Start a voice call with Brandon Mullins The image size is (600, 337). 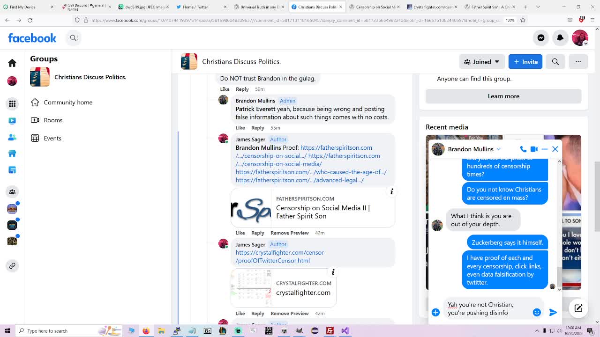[523, 149]
